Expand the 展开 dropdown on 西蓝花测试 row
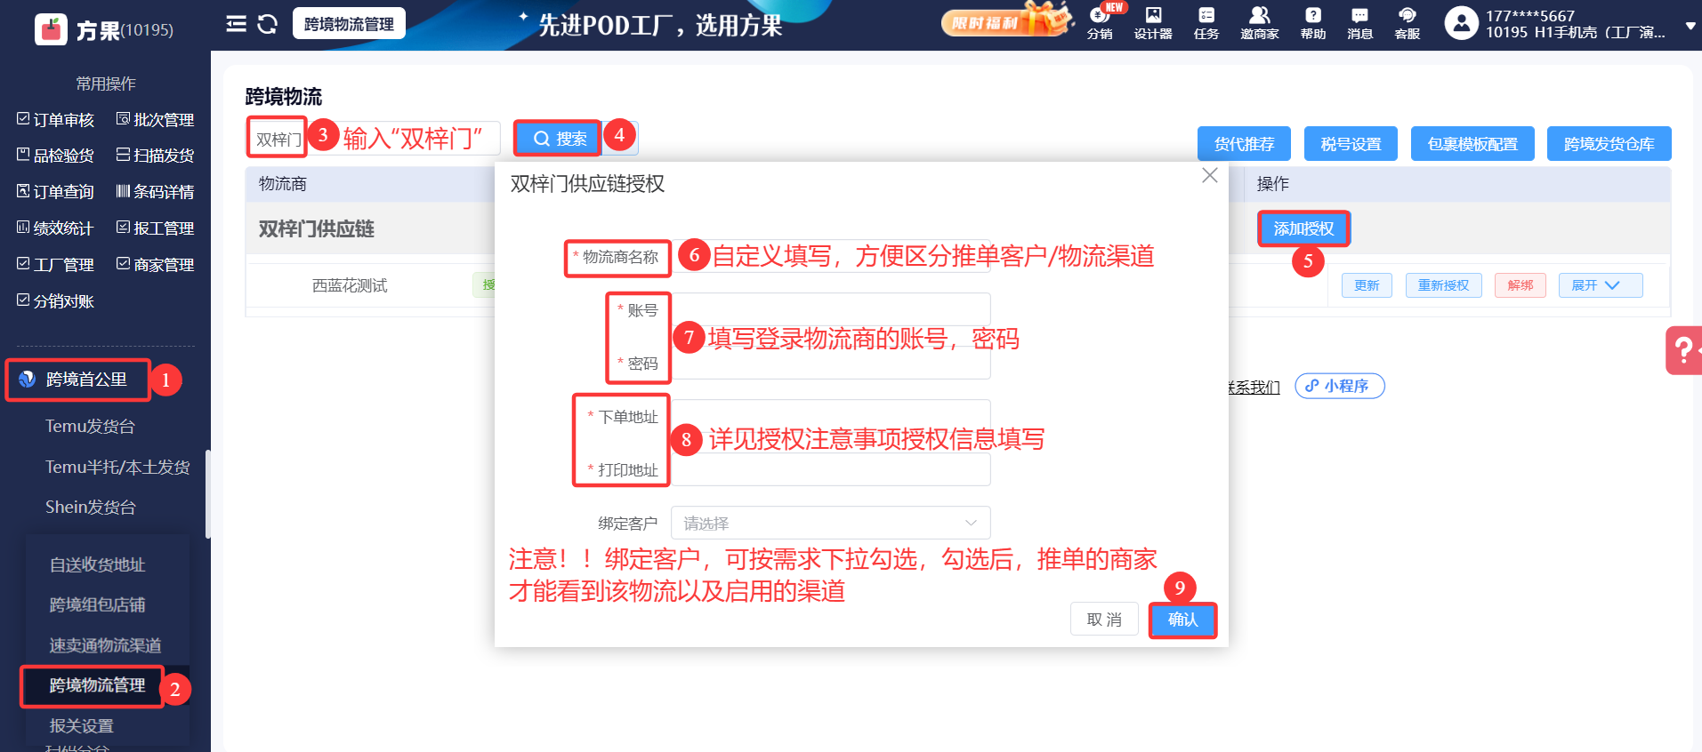 [1600, 285]
